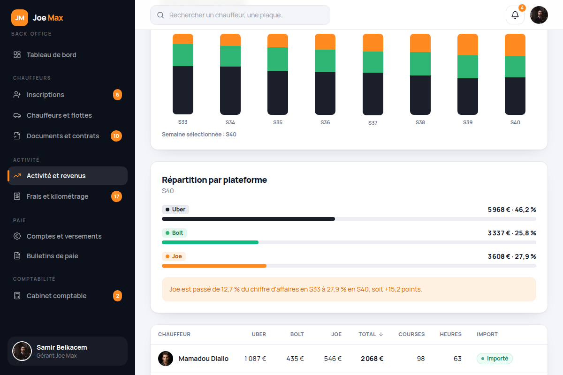Click the Frais et kilométrage badge 17

click(x=116, y=196)
